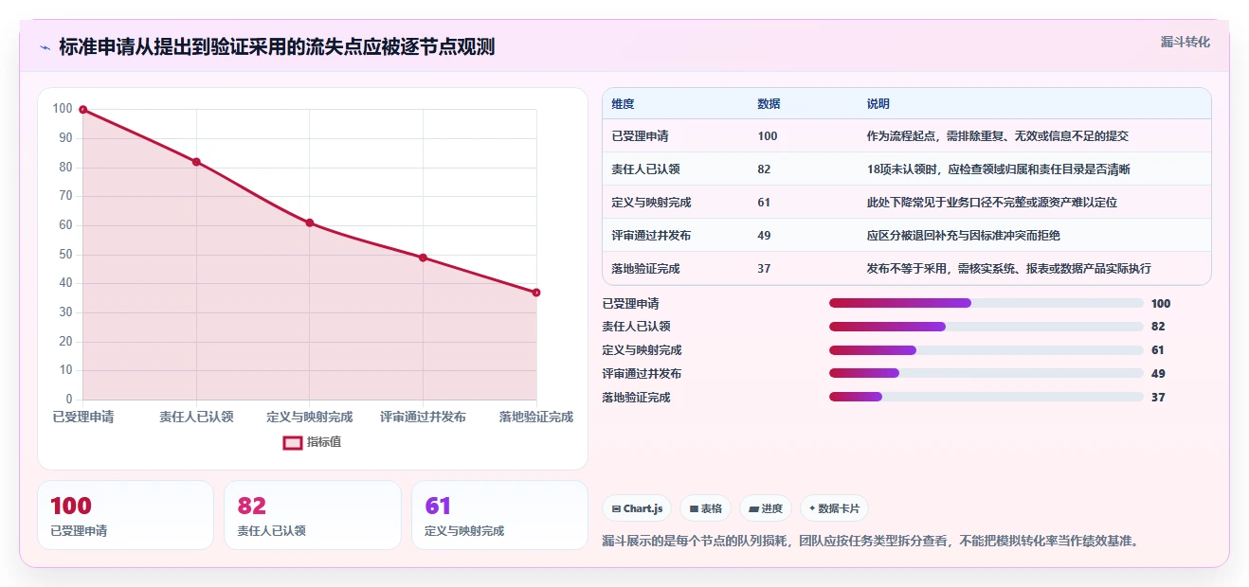Click the 评审通过并发布 progress bar

pyautogui.click(x=986, y=374)
